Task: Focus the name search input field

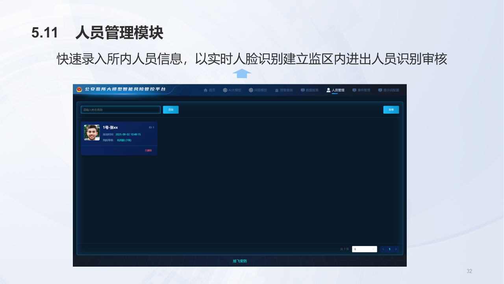Action: (x=120, y=110)
